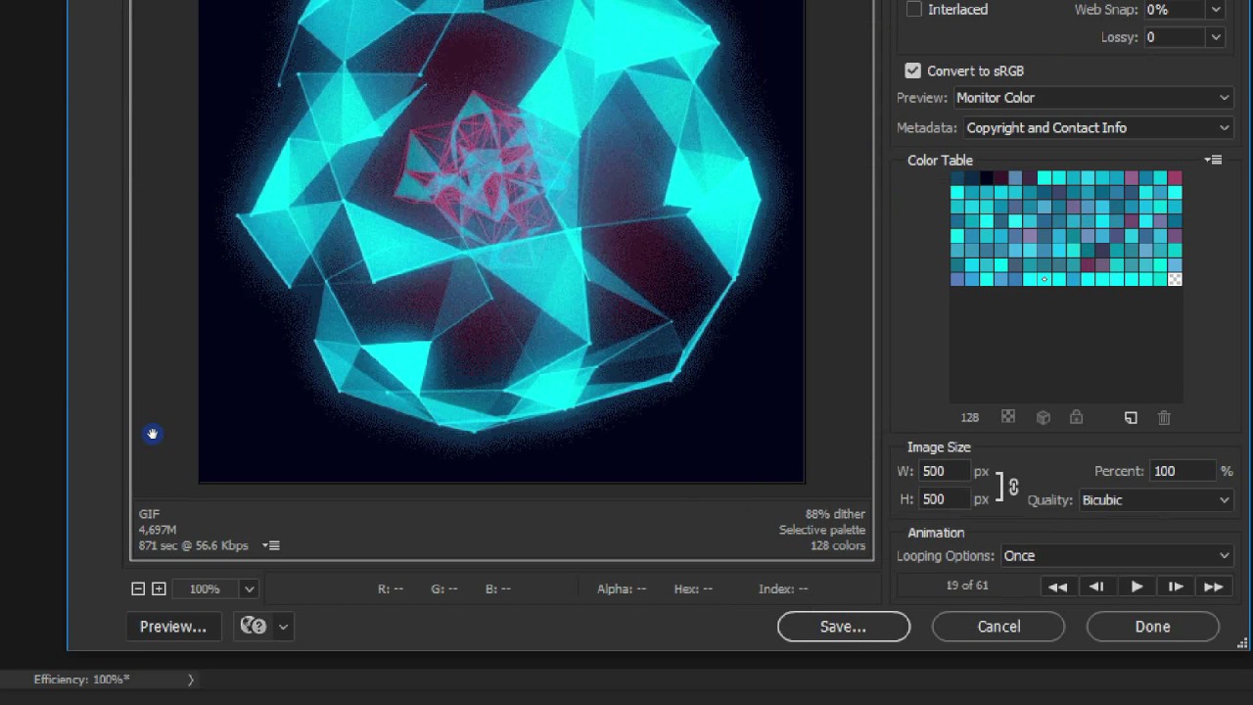This screenshot has width=1253, height=705.
Task: Jump to last animation frame
Action: (1213, 587)
